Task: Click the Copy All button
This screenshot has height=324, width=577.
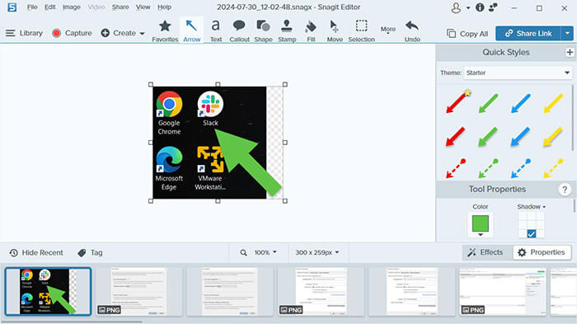Action: (x=467, y=34)
